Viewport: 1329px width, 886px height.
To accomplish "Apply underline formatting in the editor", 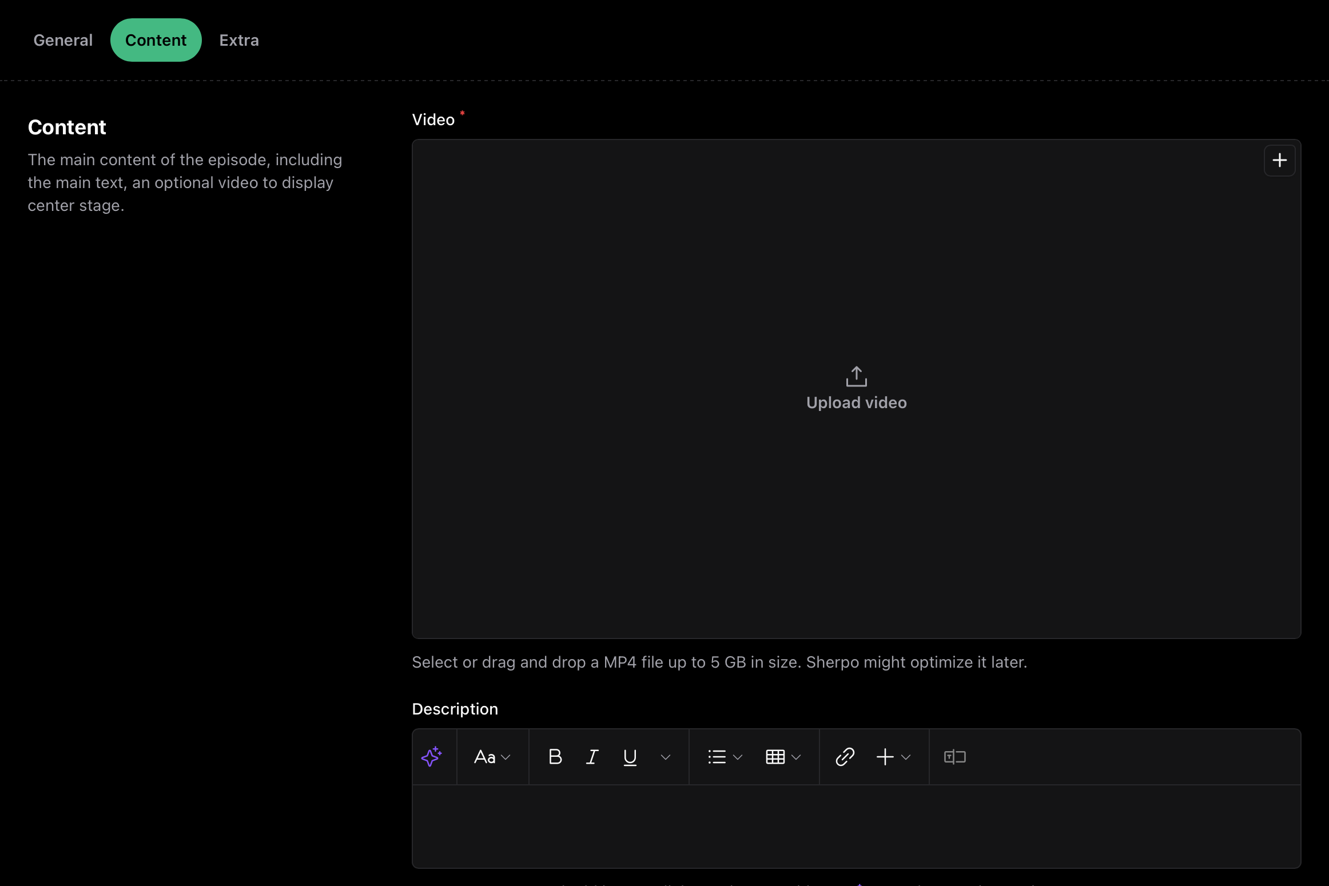I will pos(630,756).
